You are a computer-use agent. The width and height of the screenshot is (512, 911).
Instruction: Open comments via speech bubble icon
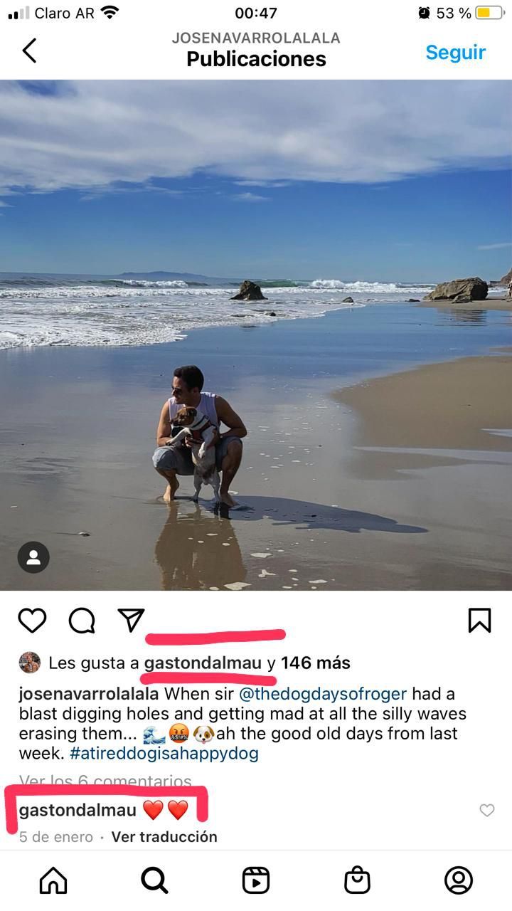coord(82,621)
